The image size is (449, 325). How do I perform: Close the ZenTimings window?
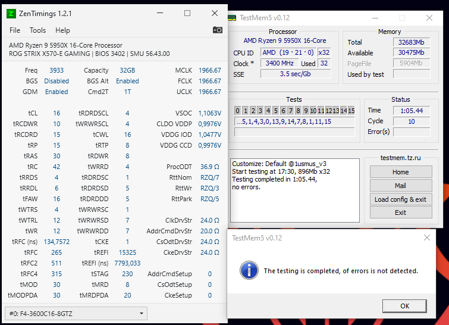[215, 13]
